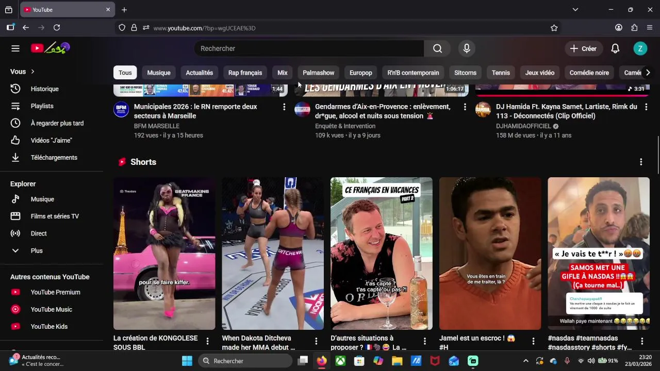Open options for #nasdas #teamnasdas short

coord(642,341)
